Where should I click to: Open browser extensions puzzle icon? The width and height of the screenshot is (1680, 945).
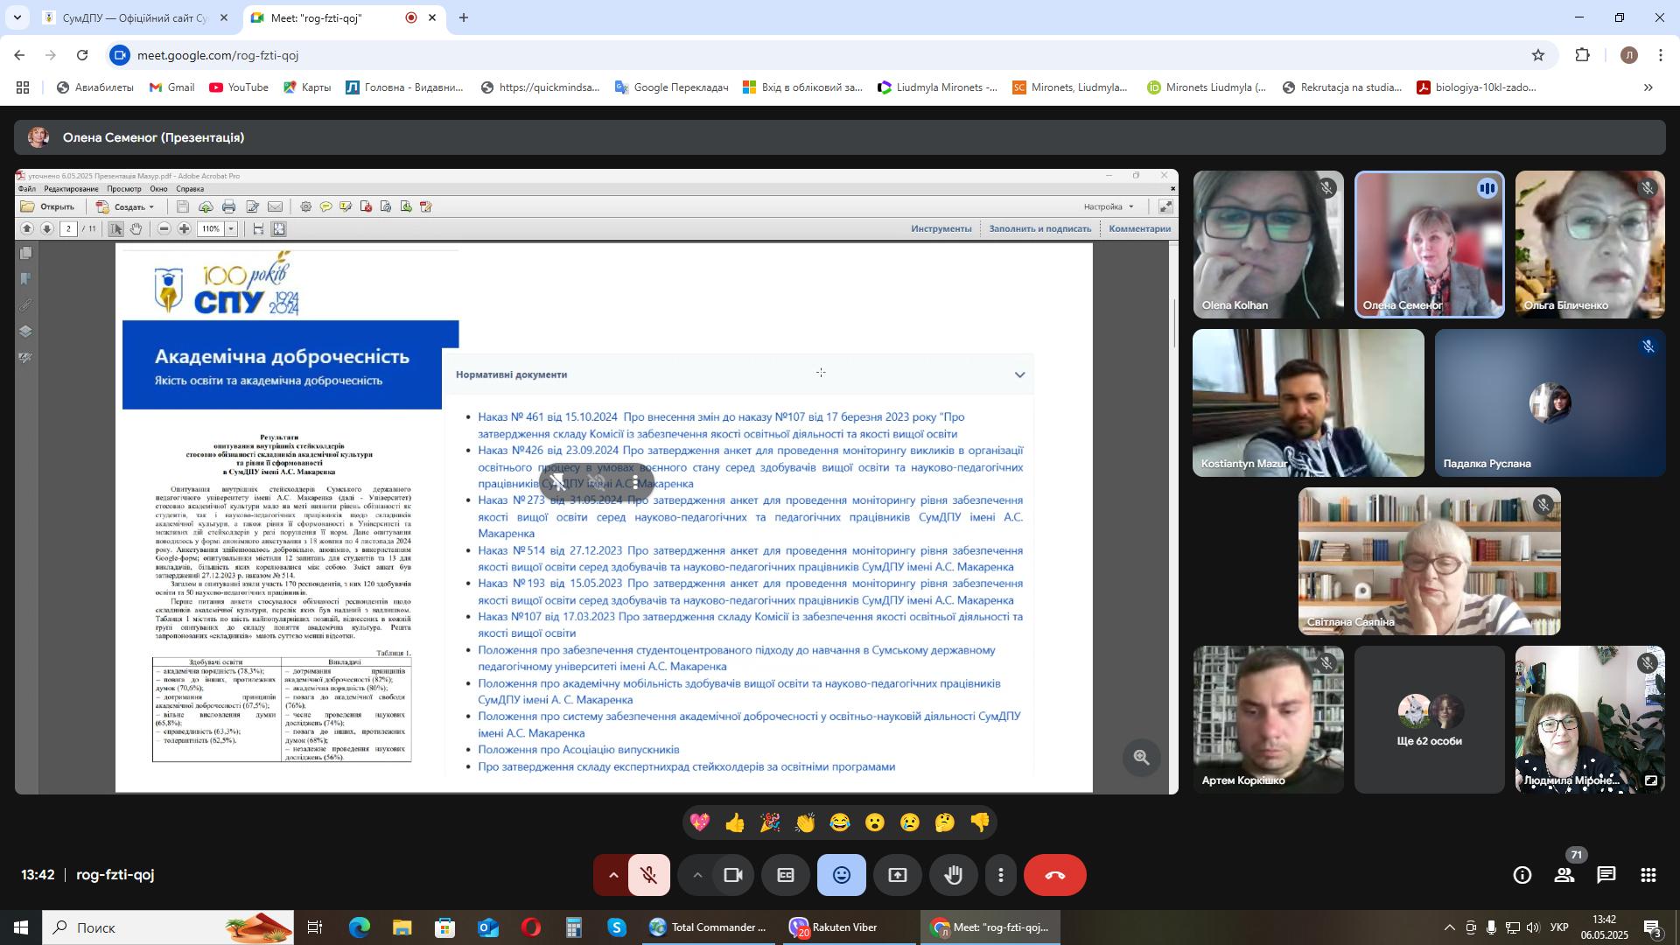tap(1583, 55)
